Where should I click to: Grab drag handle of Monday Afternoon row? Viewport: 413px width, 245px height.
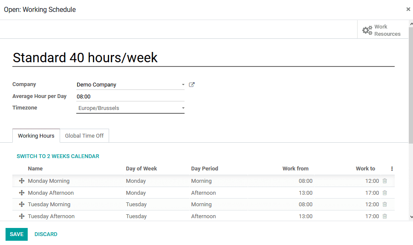(x=22, y=193)
